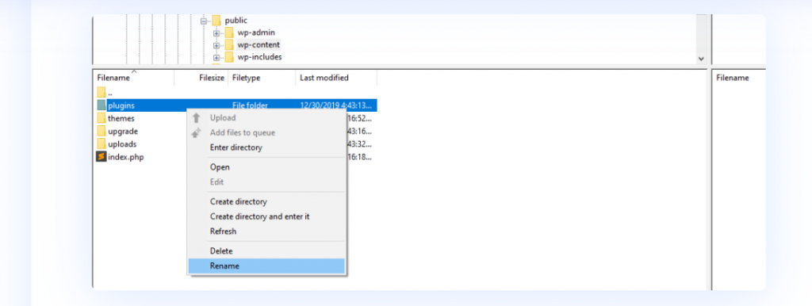Click the plugins date 12/30/2019 cell

(x=335, y=105)
